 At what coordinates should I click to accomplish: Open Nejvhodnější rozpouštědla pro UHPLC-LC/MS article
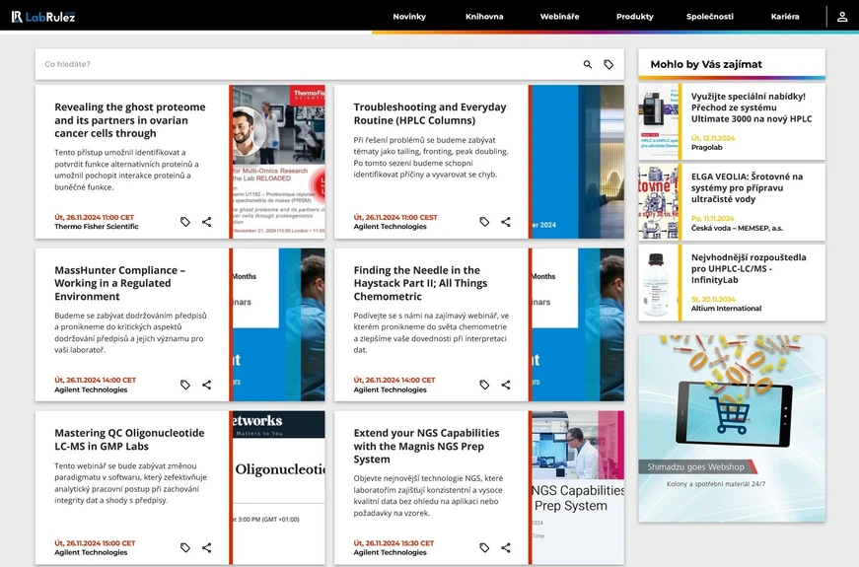pyautogui.click(x=749, y=268)
